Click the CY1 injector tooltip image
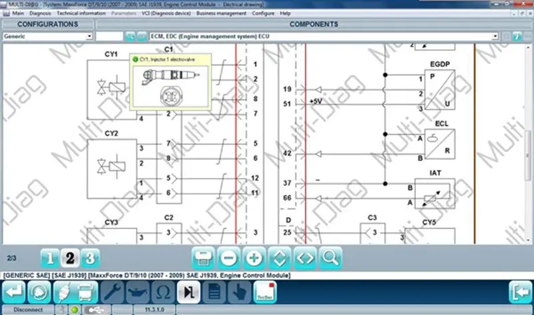 point(170,87)
